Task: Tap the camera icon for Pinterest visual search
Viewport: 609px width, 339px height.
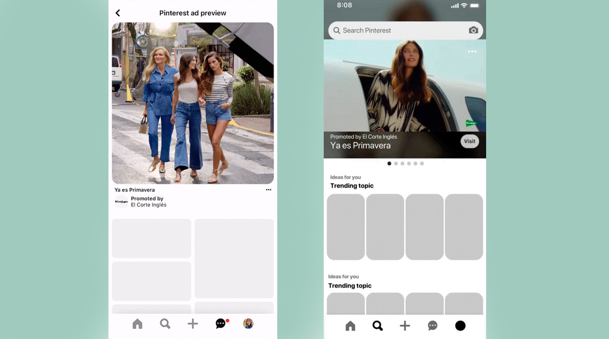Action: [x=473, y=30]
